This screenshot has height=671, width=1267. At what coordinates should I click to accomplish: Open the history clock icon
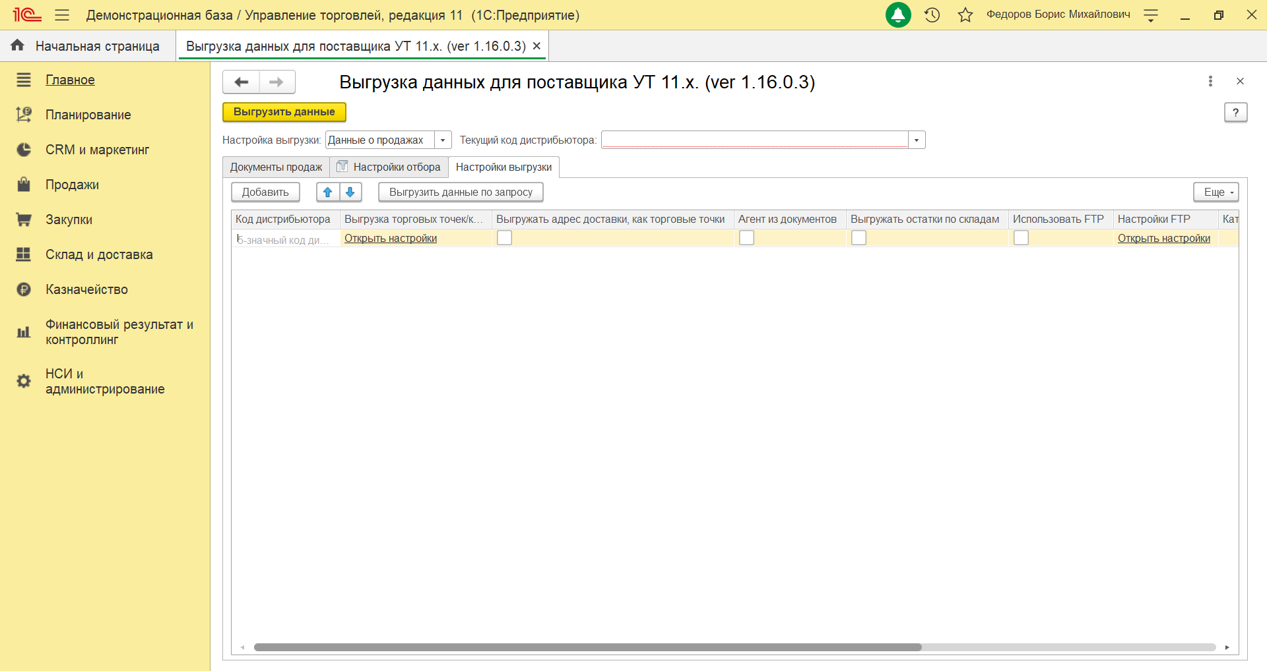click(932, 15)
